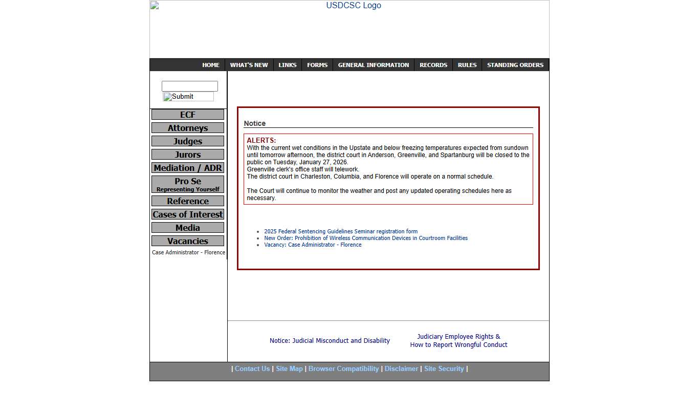
Task: Open the STANDING ORDERS menu item
Action: click(x=515, y=64)
